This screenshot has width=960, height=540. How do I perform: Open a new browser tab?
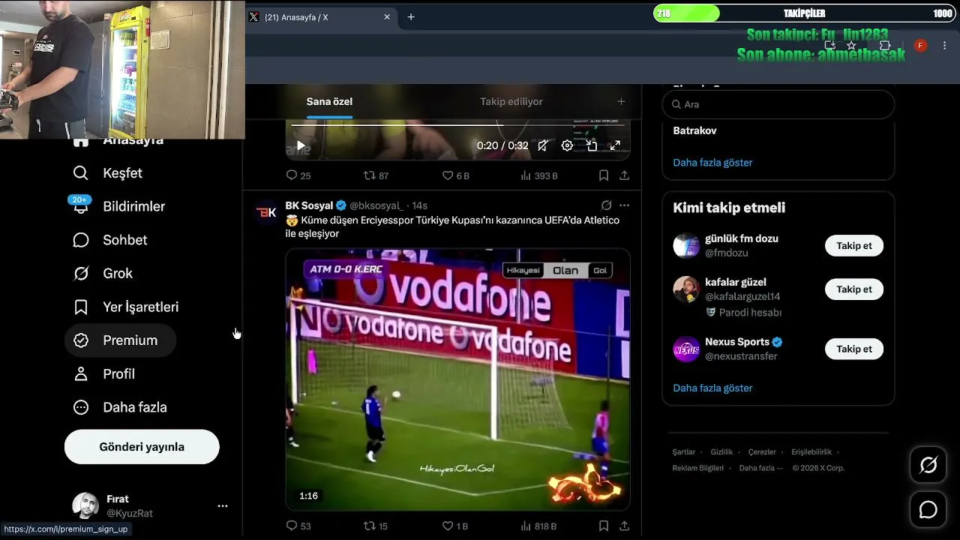(x=411, y=16)
